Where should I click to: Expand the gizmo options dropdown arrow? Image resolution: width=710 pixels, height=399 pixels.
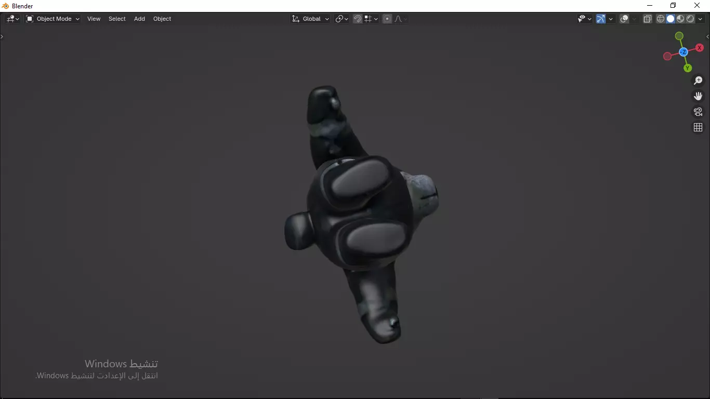click(x=611, y=19)
